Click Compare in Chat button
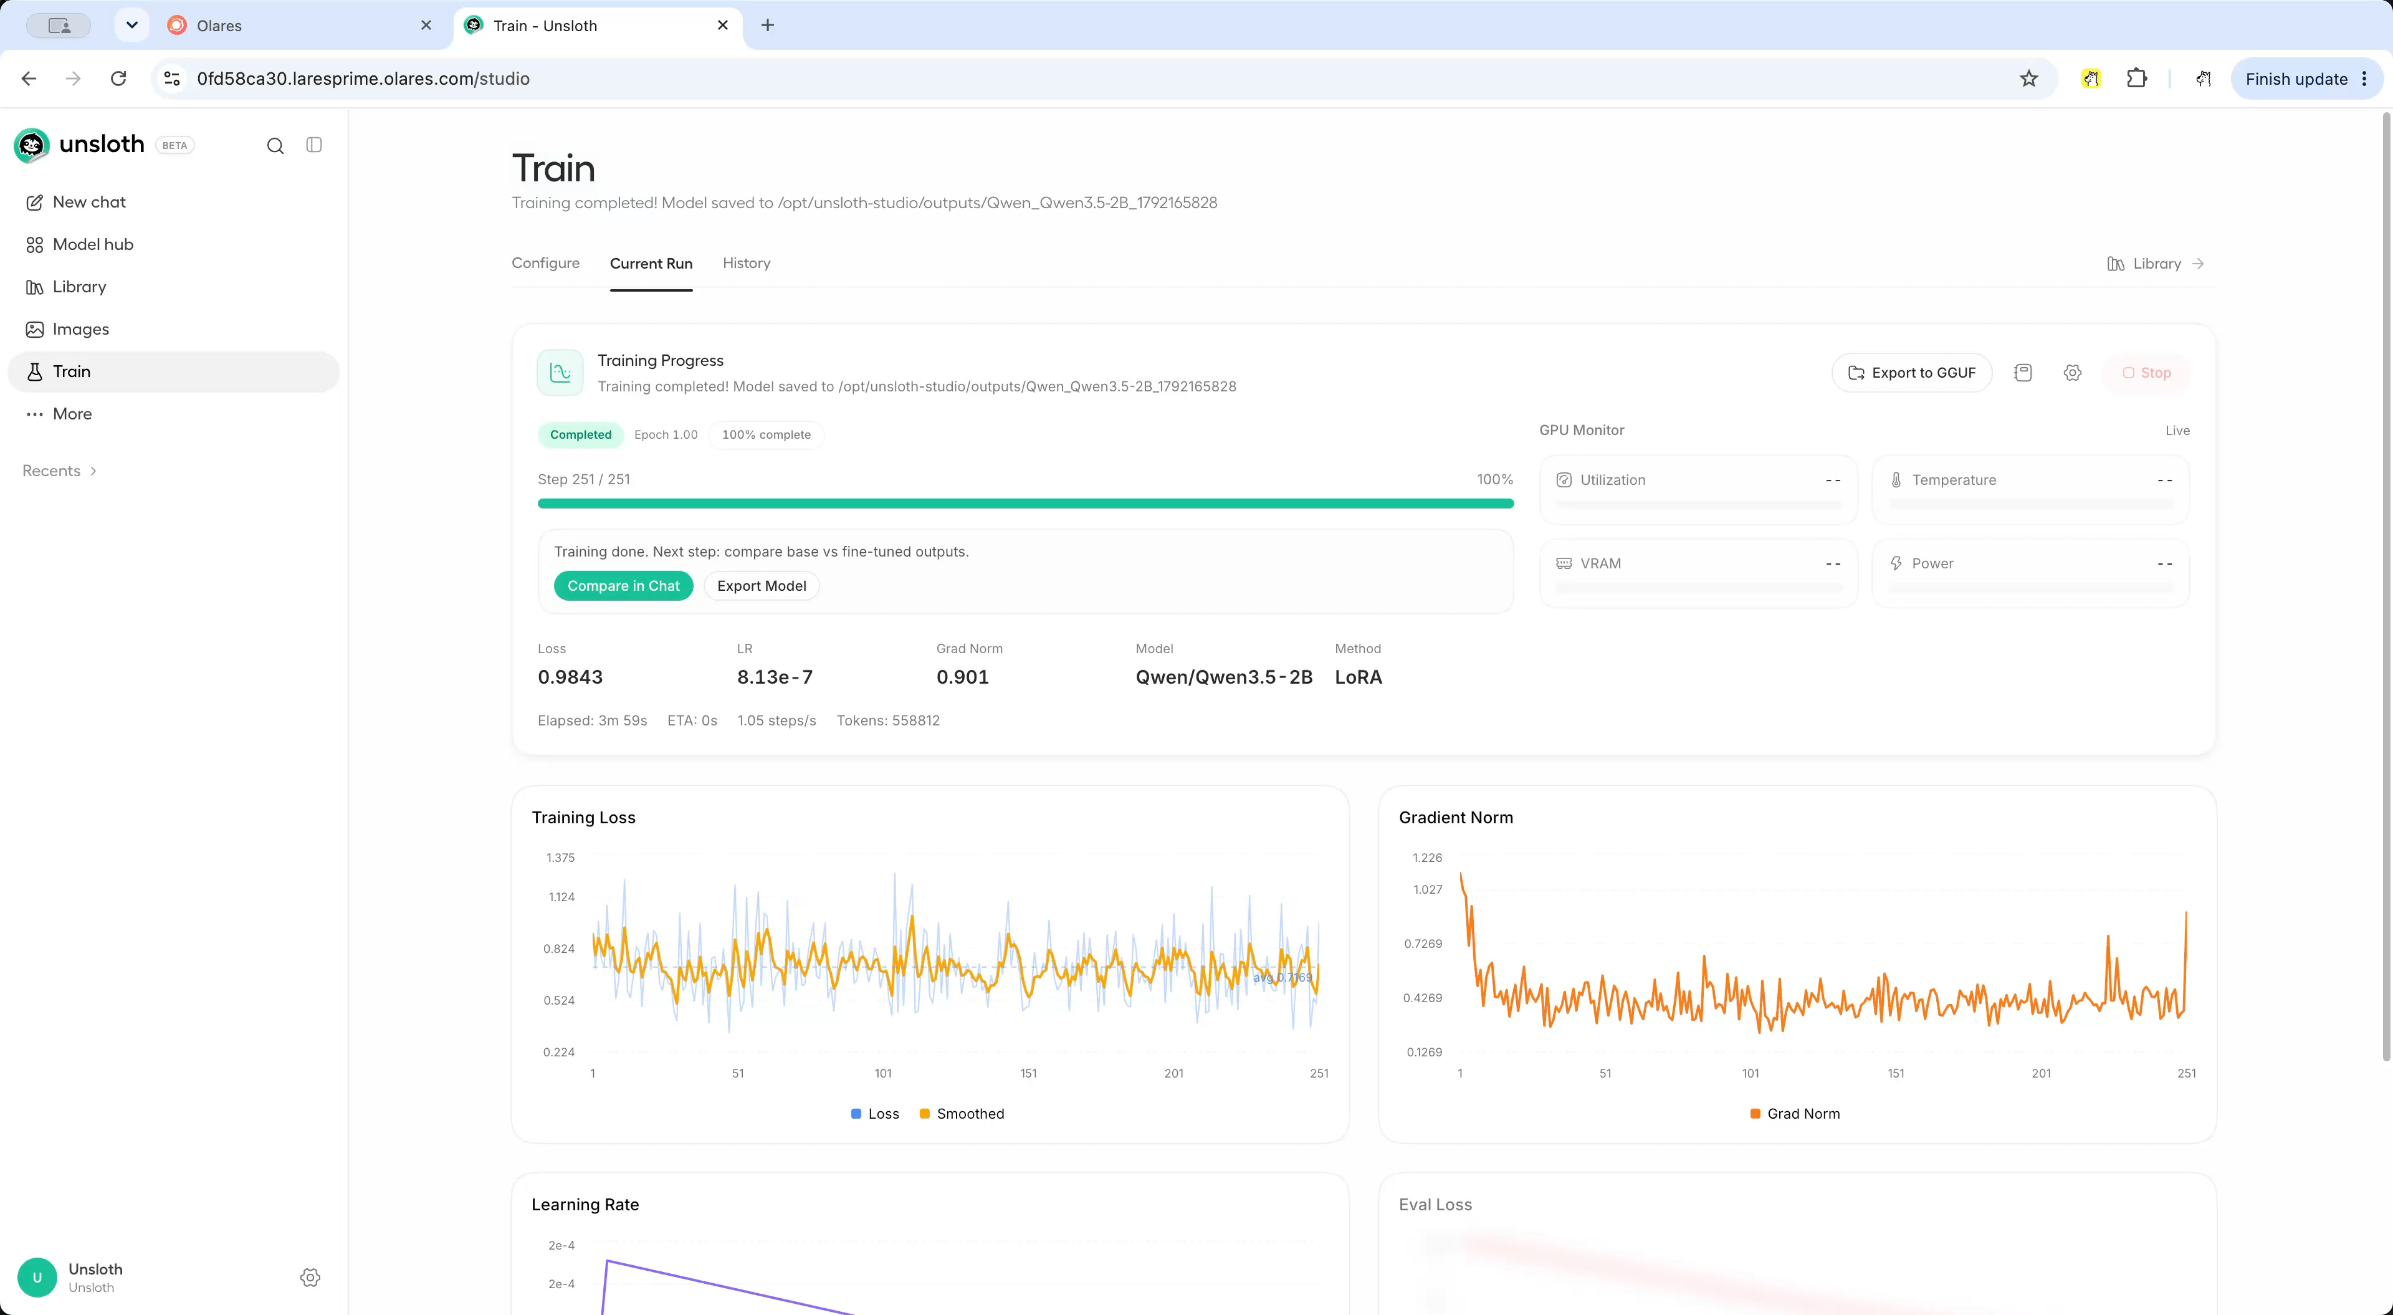 click(x=623, y=585)
